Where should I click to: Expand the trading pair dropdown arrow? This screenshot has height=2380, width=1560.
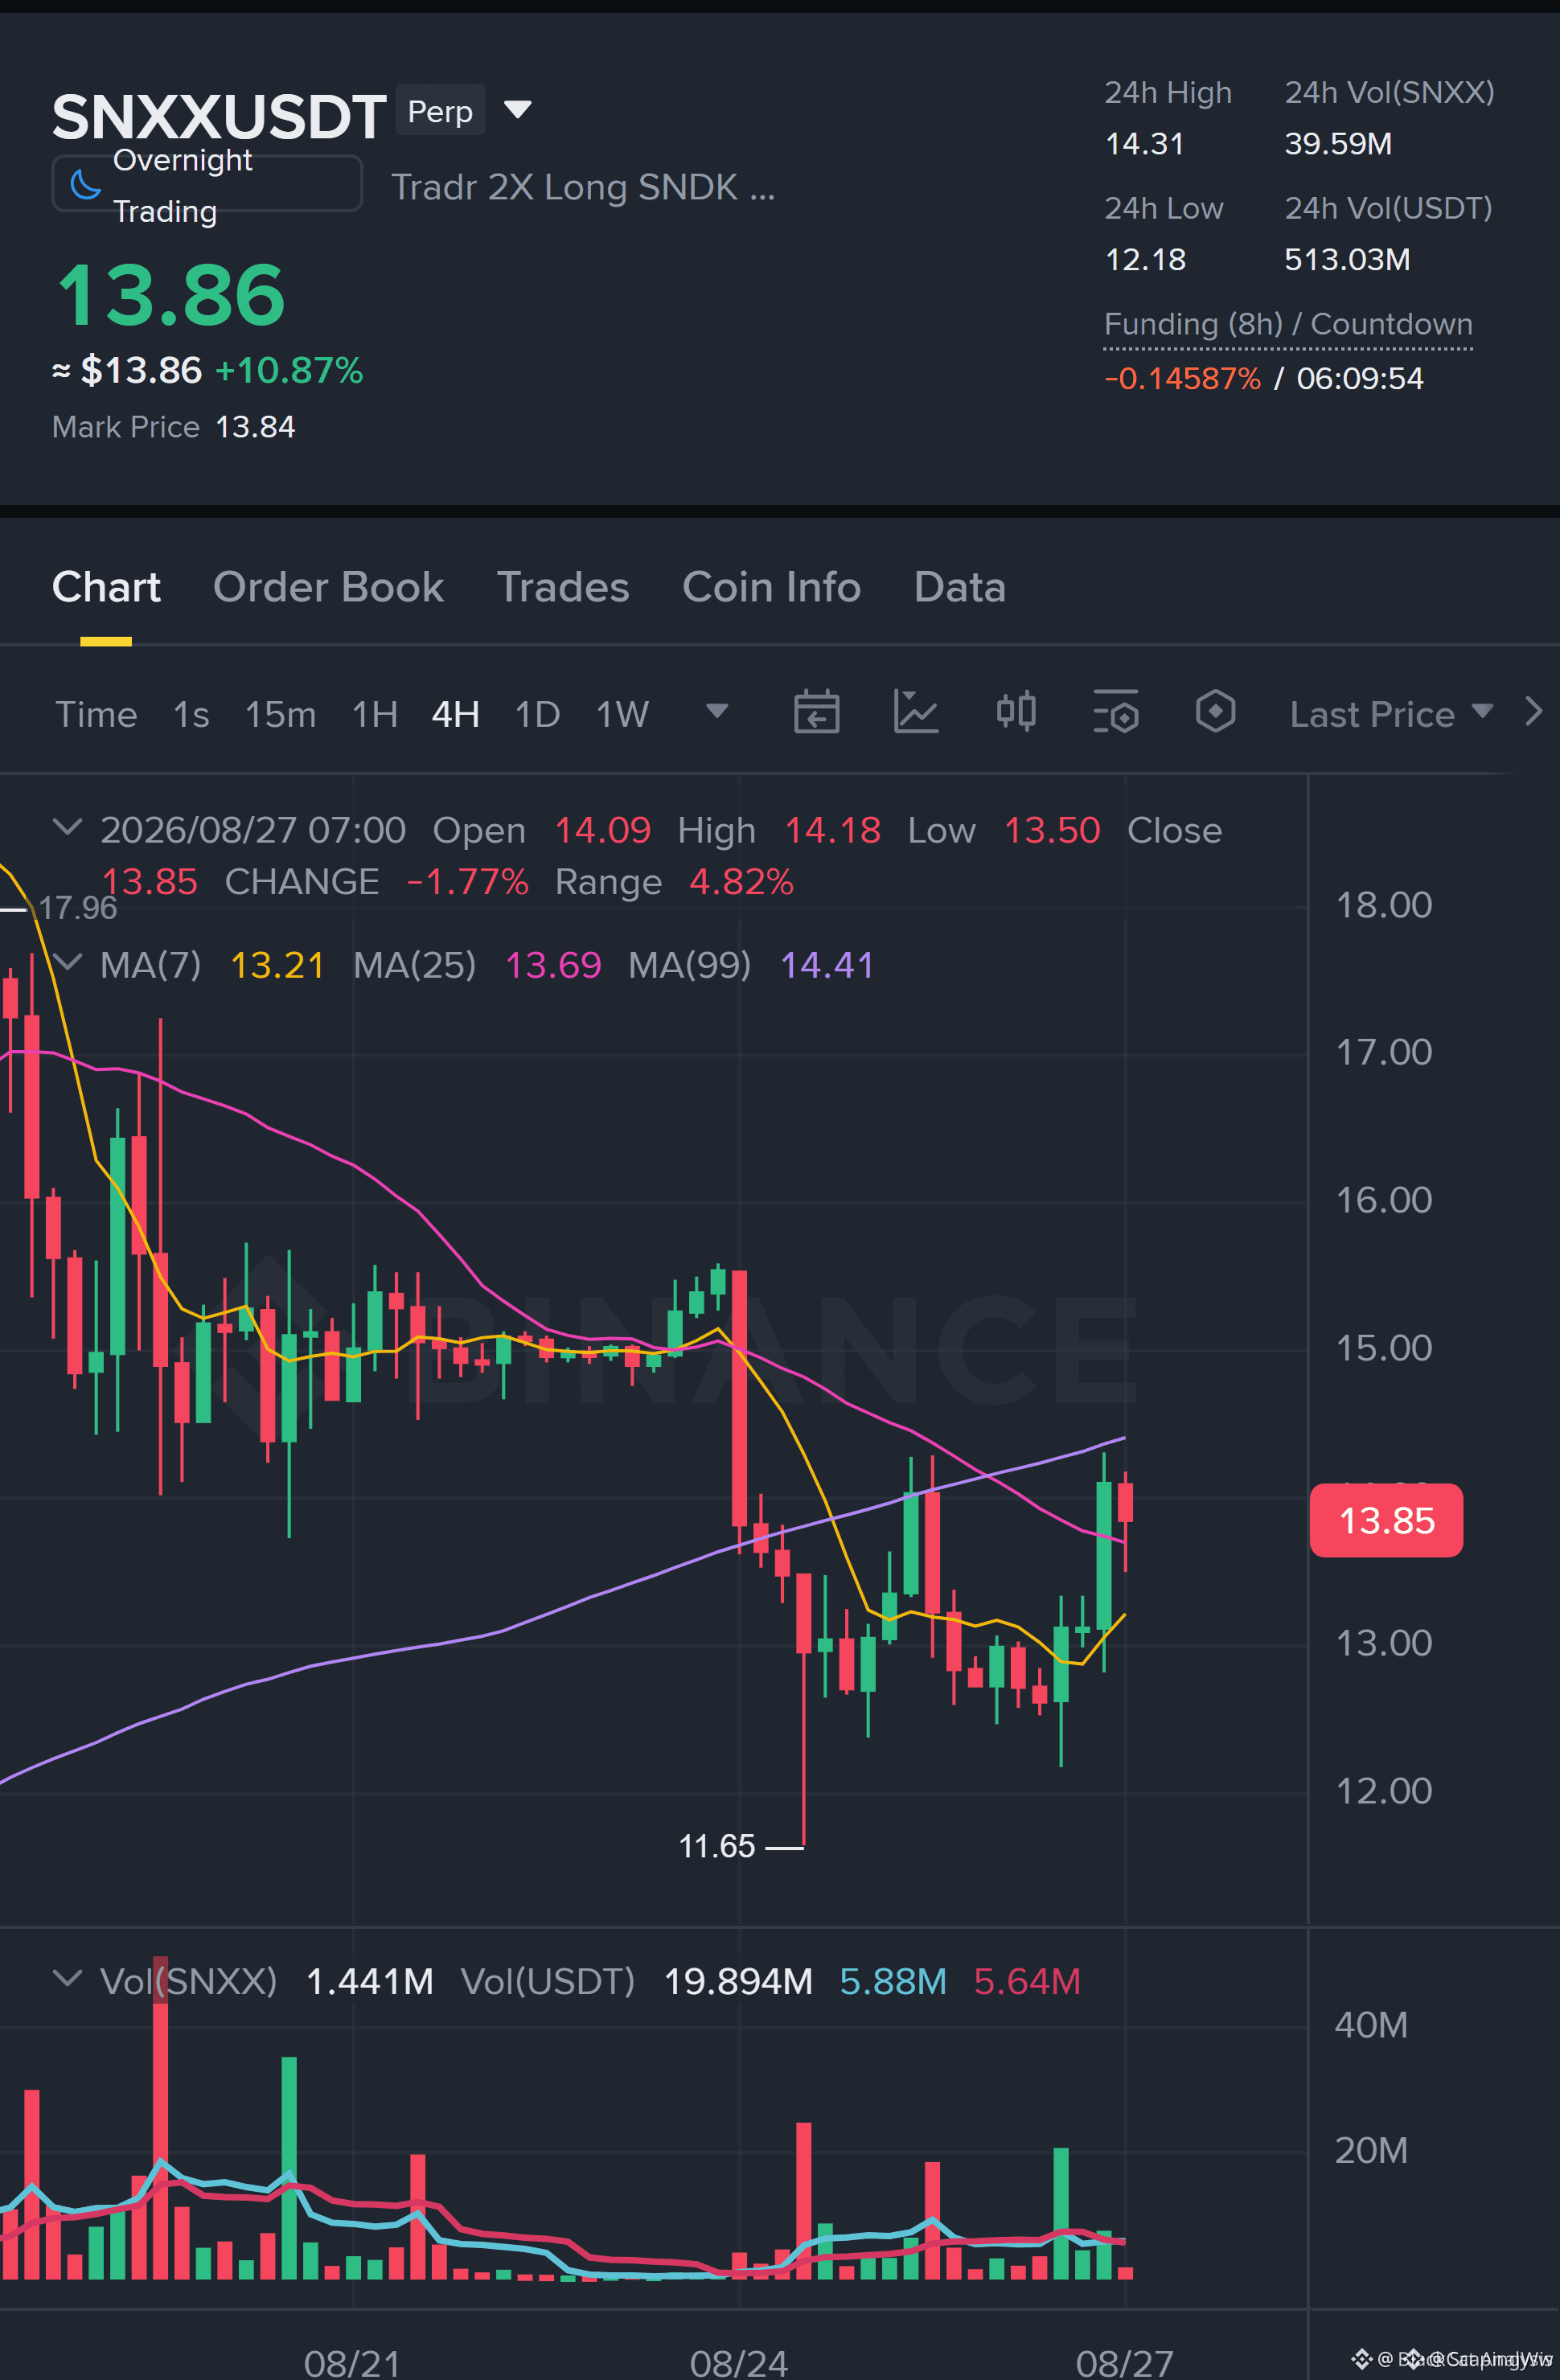[x=517, y=109]
